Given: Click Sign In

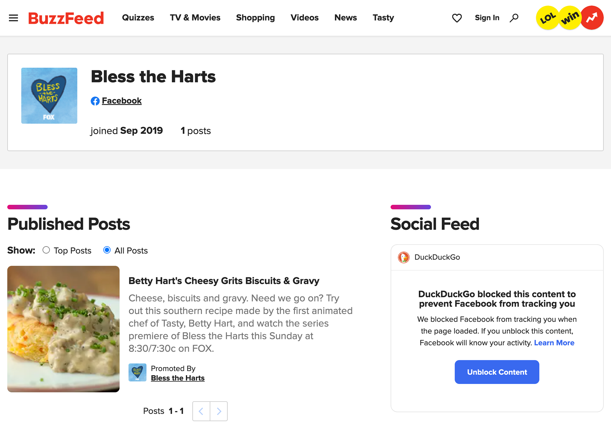Looking at the screenshot, I should 487,18.
